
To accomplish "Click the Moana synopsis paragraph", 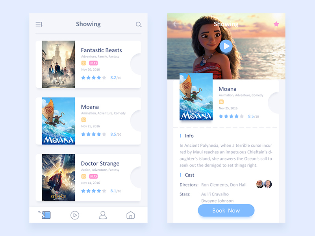I will point(226,155).
